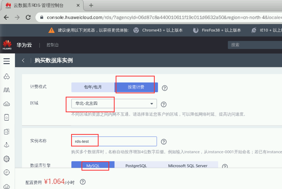
Task: Click the 数据库引擎 label
Action: (40, 165)
